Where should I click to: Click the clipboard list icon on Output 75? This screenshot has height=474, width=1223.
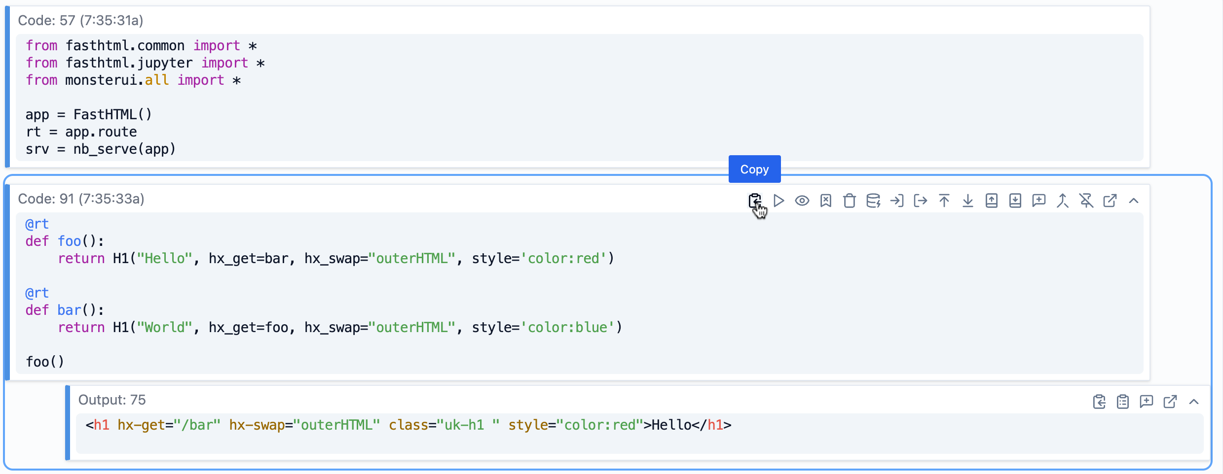(1122, 402)
